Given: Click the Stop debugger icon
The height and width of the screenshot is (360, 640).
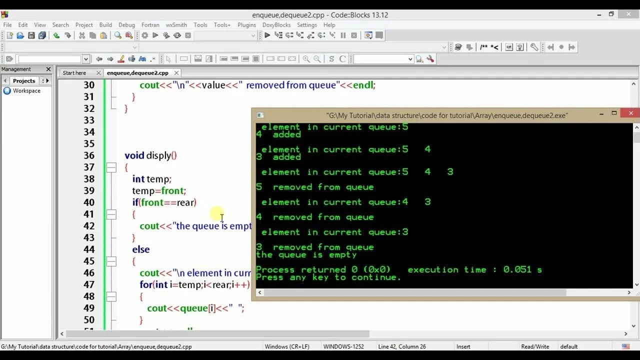Looking at the screenshot, I should point(354,35).
